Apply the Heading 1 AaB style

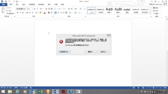[x=109, y=10]
